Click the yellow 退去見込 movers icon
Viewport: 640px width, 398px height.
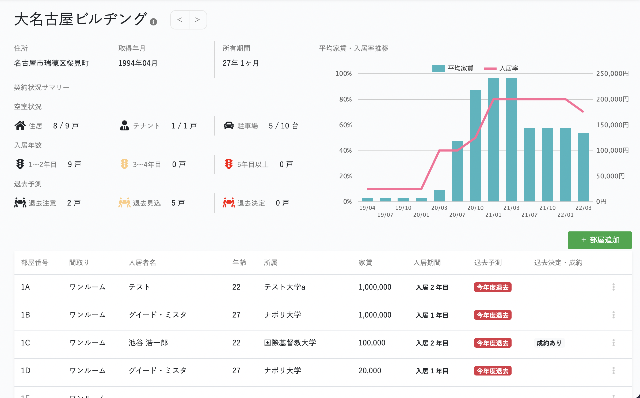pos(124,203)
